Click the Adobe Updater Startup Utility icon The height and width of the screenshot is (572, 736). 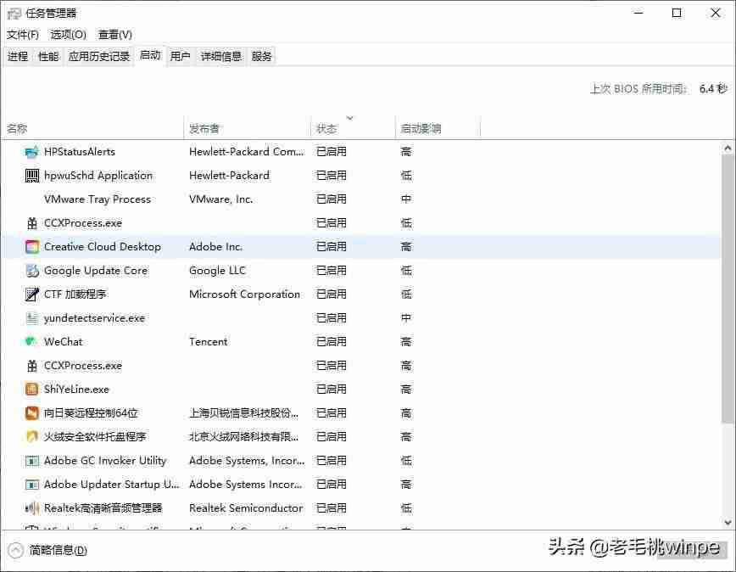[31, 485]
